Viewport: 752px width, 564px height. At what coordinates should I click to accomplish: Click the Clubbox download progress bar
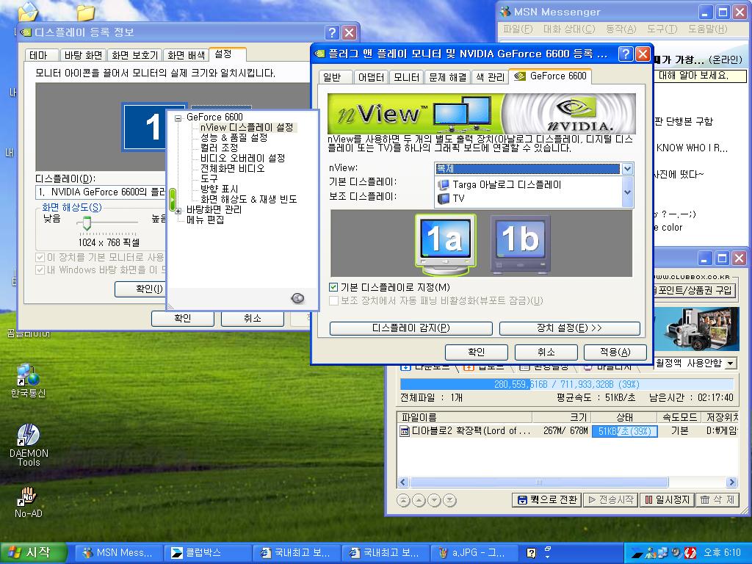coord(567,384)
